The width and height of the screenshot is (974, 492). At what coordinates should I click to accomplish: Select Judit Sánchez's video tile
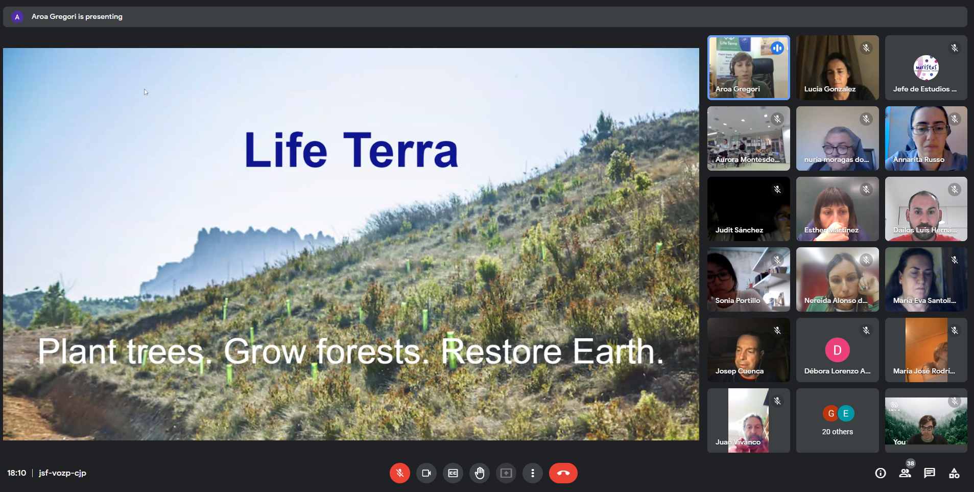click(749, 209)
